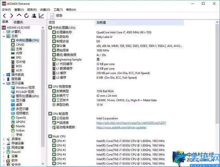
Task: Click the 当前值 column header
Action: 140,22
